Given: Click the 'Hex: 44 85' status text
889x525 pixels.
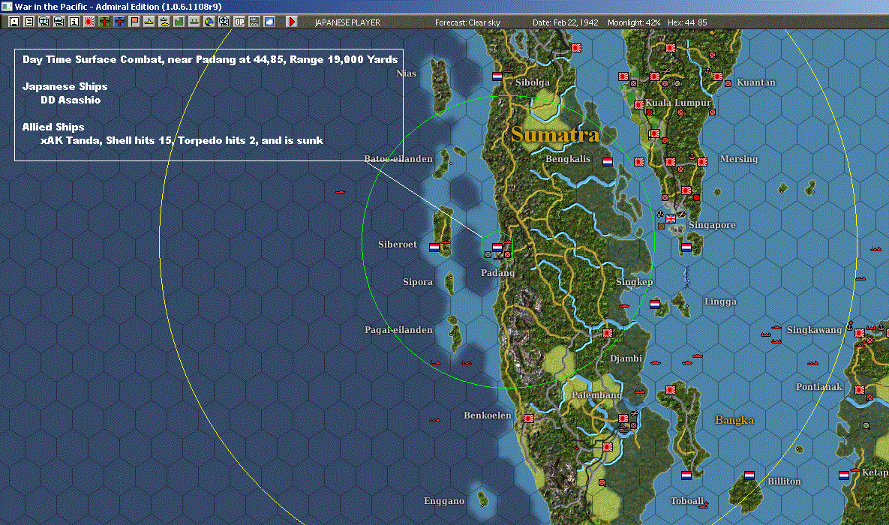Looking at the screenshot, I should tap(687, 22).
